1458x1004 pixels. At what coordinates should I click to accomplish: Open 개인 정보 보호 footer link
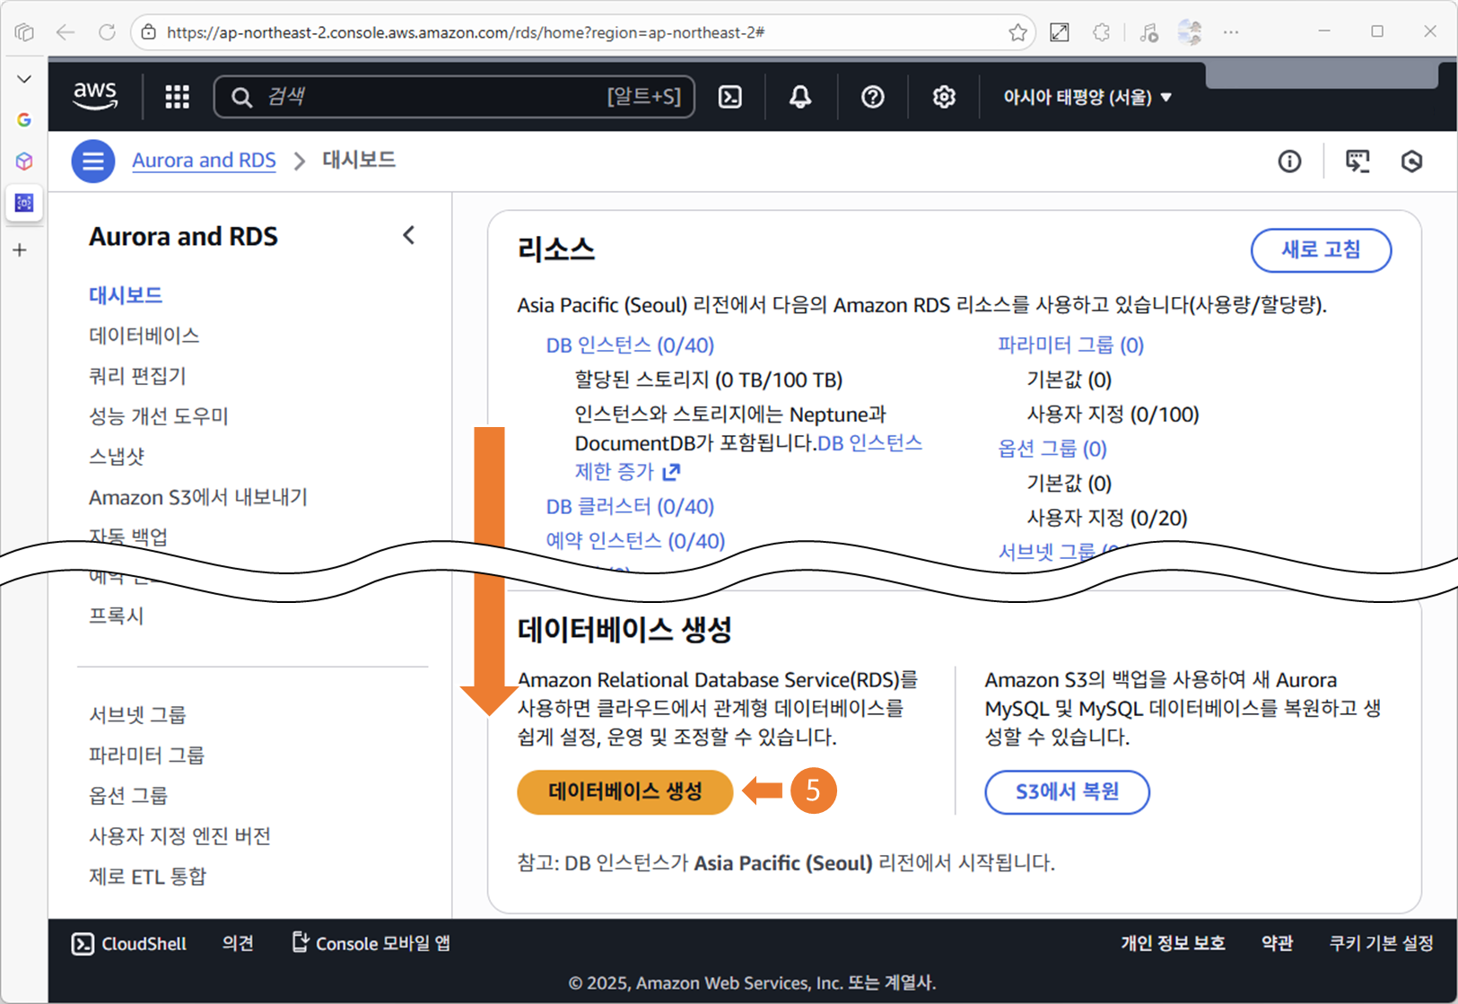(x=1173, y=944)
